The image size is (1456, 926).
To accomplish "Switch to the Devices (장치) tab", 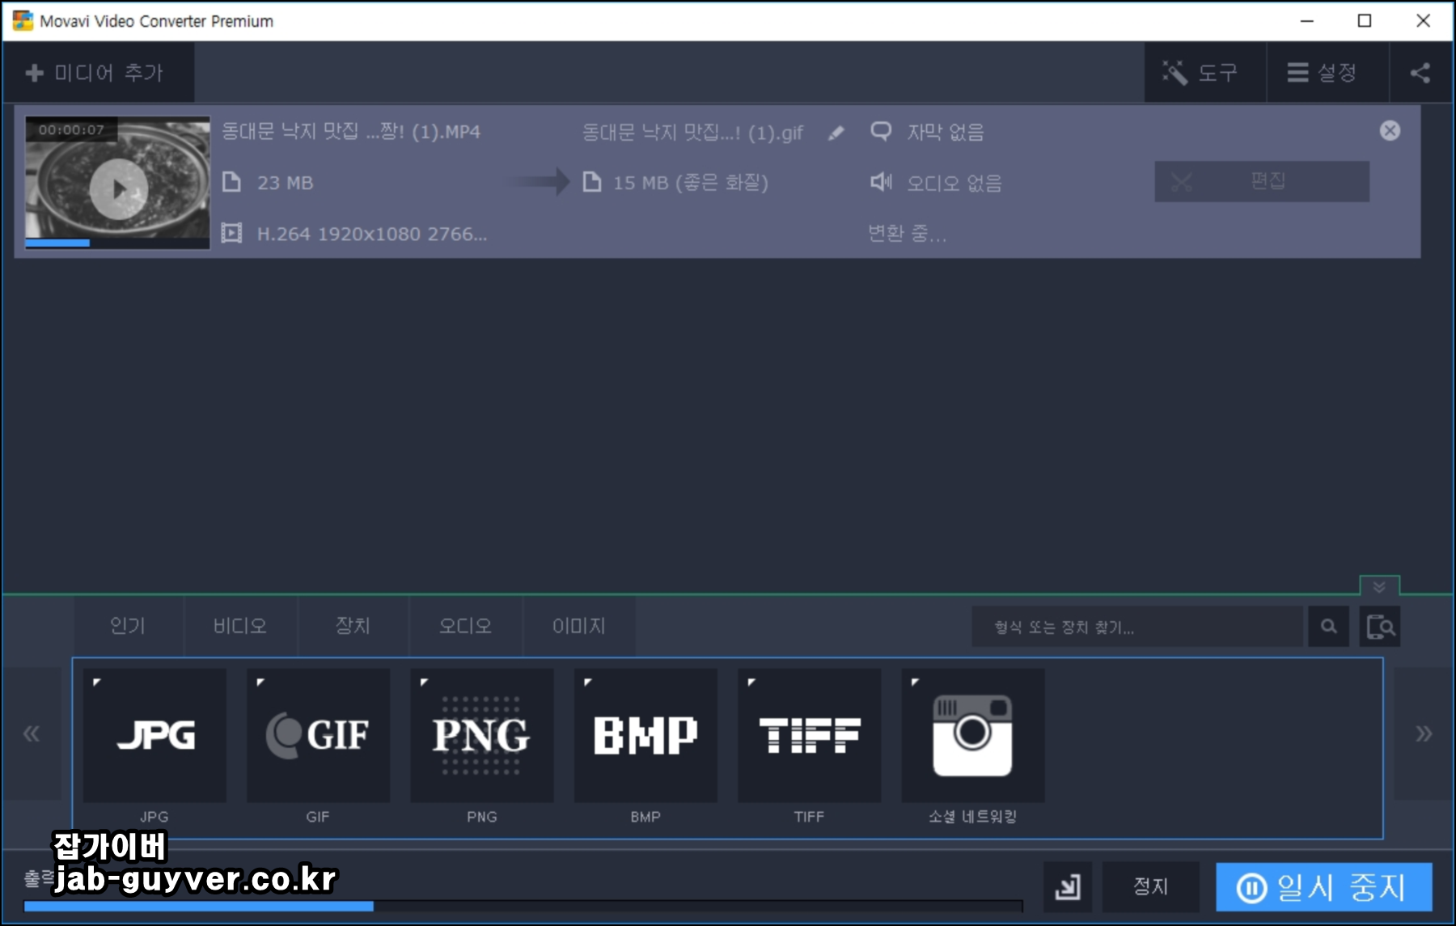I will tap(353, 625).
